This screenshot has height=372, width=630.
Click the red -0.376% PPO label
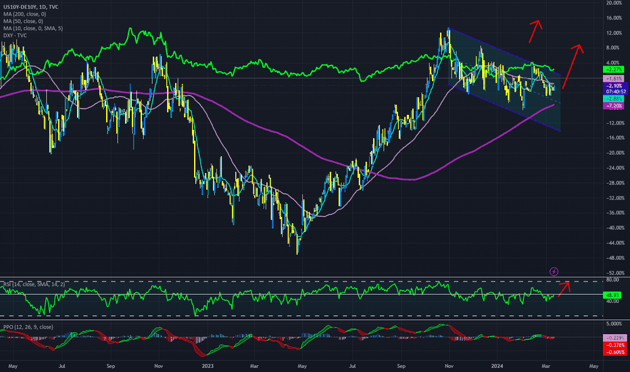[615, 346]
